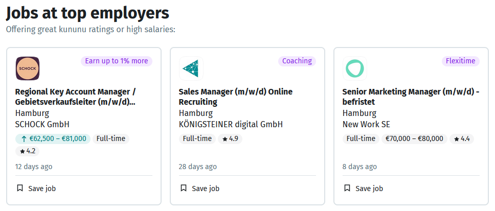Click the 4.4 star rating badge
495x211 pixels.
[x=462, y=139]
